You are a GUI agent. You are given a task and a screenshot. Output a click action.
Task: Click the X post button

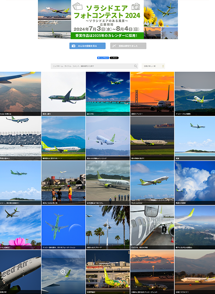[114, 58]
